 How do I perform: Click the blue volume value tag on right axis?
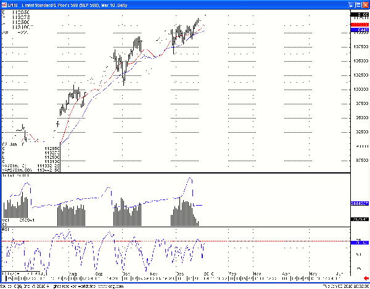(x=359, y=203)
